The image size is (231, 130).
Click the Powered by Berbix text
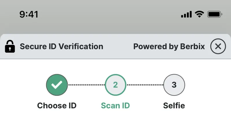point(169,47)
